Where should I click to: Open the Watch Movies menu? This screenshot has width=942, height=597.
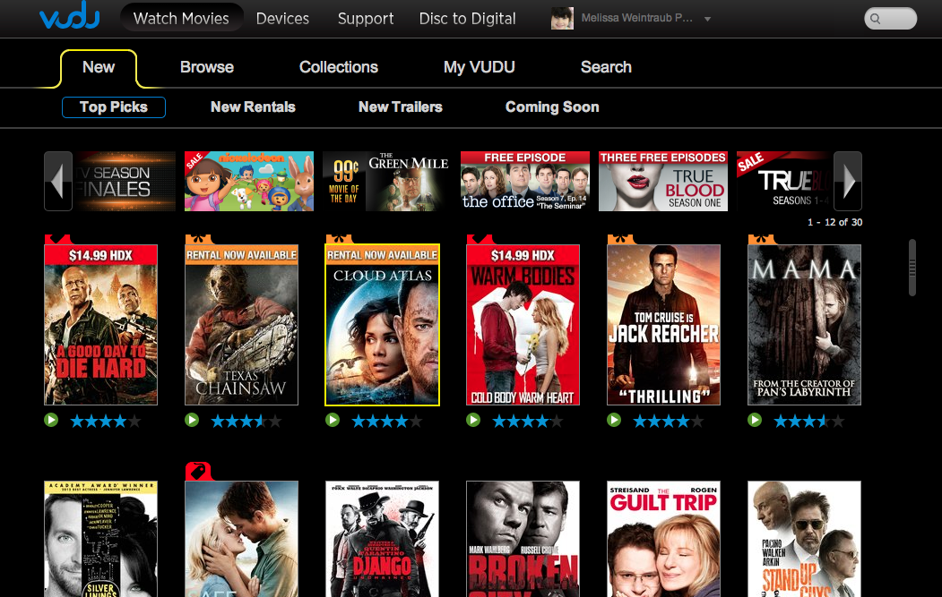[x=181, y=18]
